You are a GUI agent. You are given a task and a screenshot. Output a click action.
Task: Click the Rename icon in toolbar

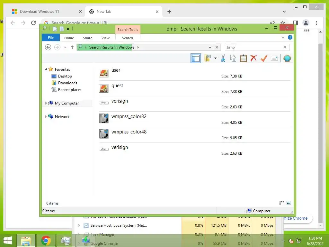274,58
